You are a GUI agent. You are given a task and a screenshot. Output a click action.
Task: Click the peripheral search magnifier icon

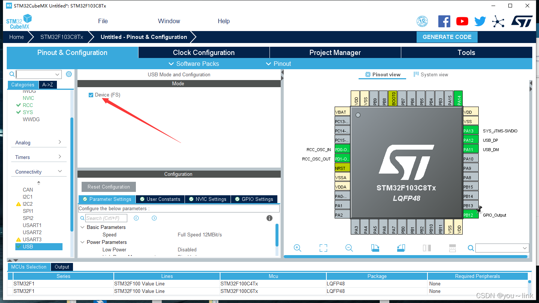coord(12,74)
